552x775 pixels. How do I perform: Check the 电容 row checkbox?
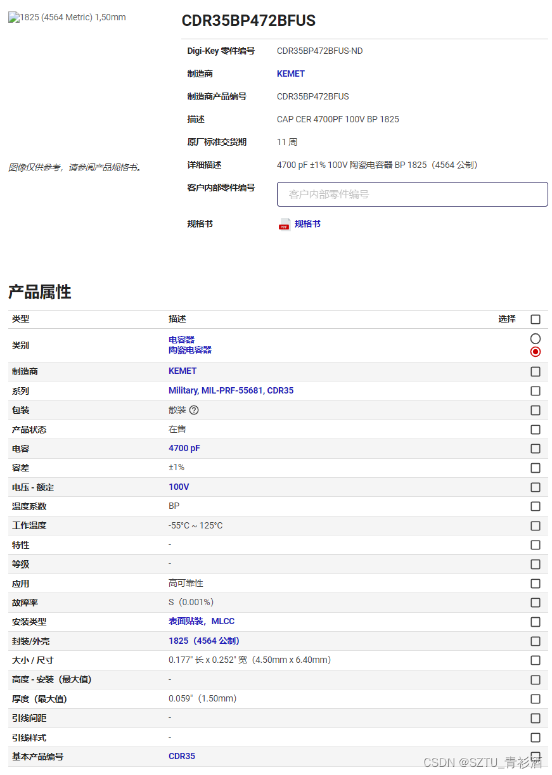tap(536, 449)
